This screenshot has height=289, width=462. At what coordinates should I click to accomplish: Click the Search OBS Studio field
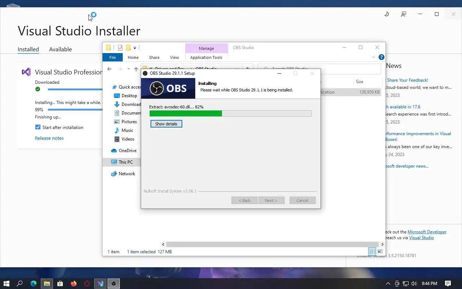click(x=319, y=69)
